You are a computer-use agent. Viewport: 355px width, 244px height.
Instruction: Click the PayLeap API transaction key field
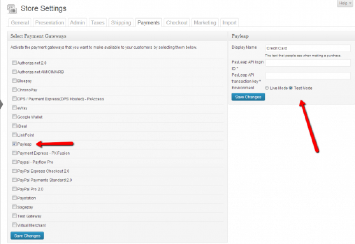click(x=308, y=76)
